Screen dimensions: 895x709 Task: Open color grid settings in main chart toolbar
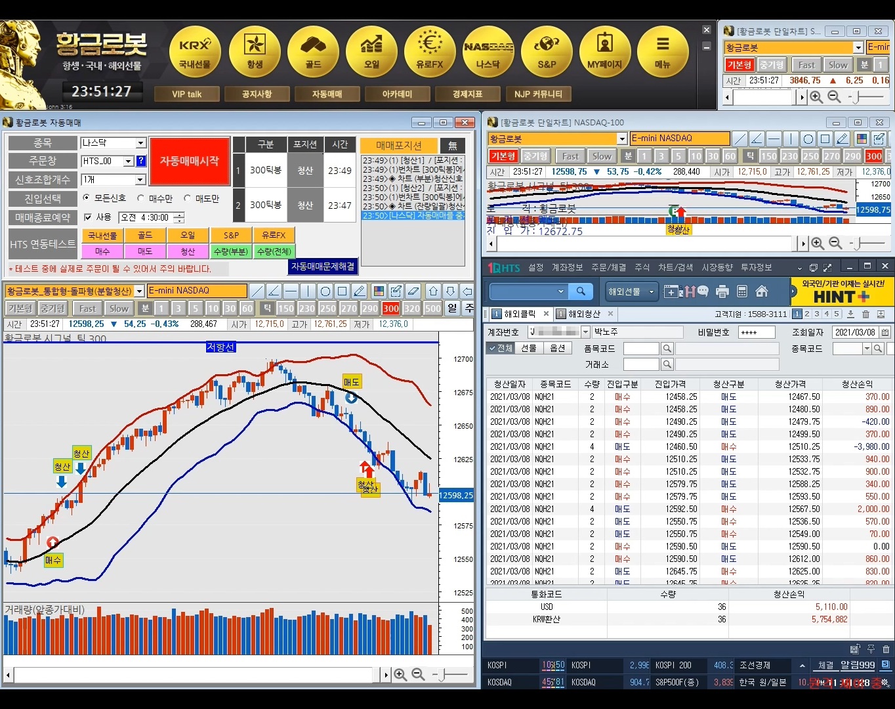pos(379,291)
